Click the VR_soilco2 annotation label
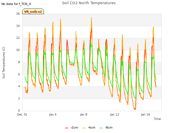 tap(33, 12)
